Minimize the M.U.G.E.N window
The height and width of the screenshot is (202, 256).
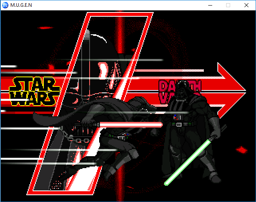[x=210, y=5]
